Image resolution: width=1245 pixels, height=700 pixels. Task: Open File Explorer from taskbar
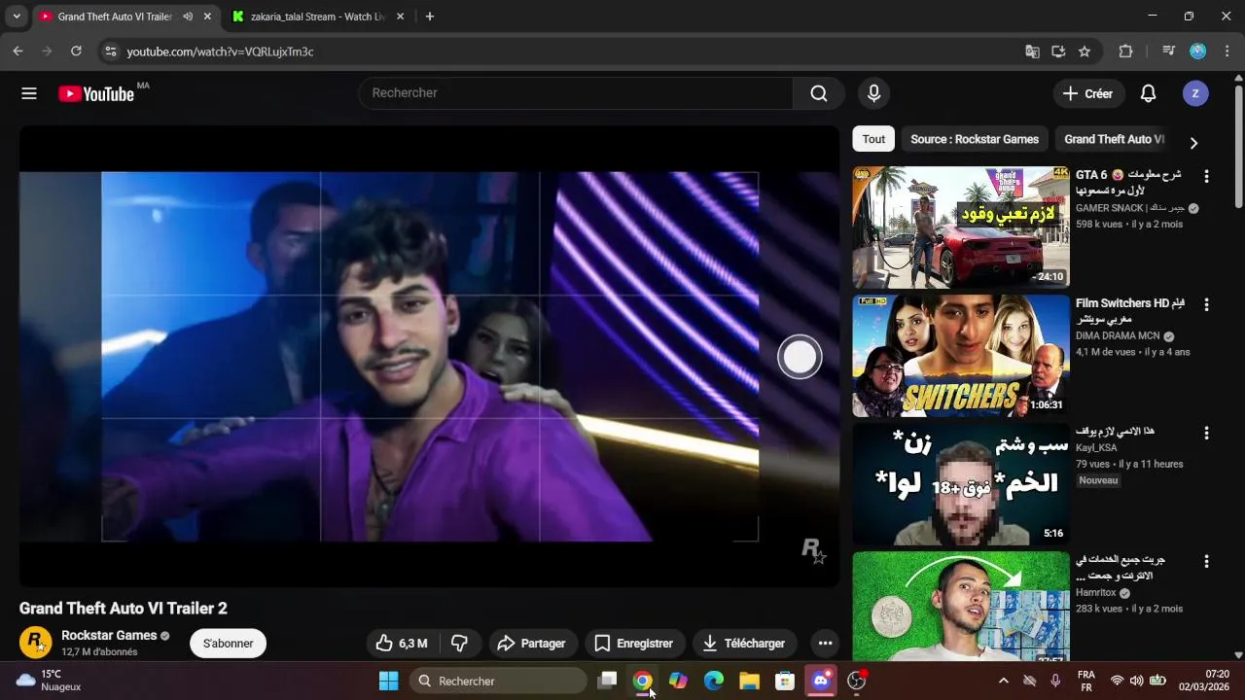click(749, 681)
